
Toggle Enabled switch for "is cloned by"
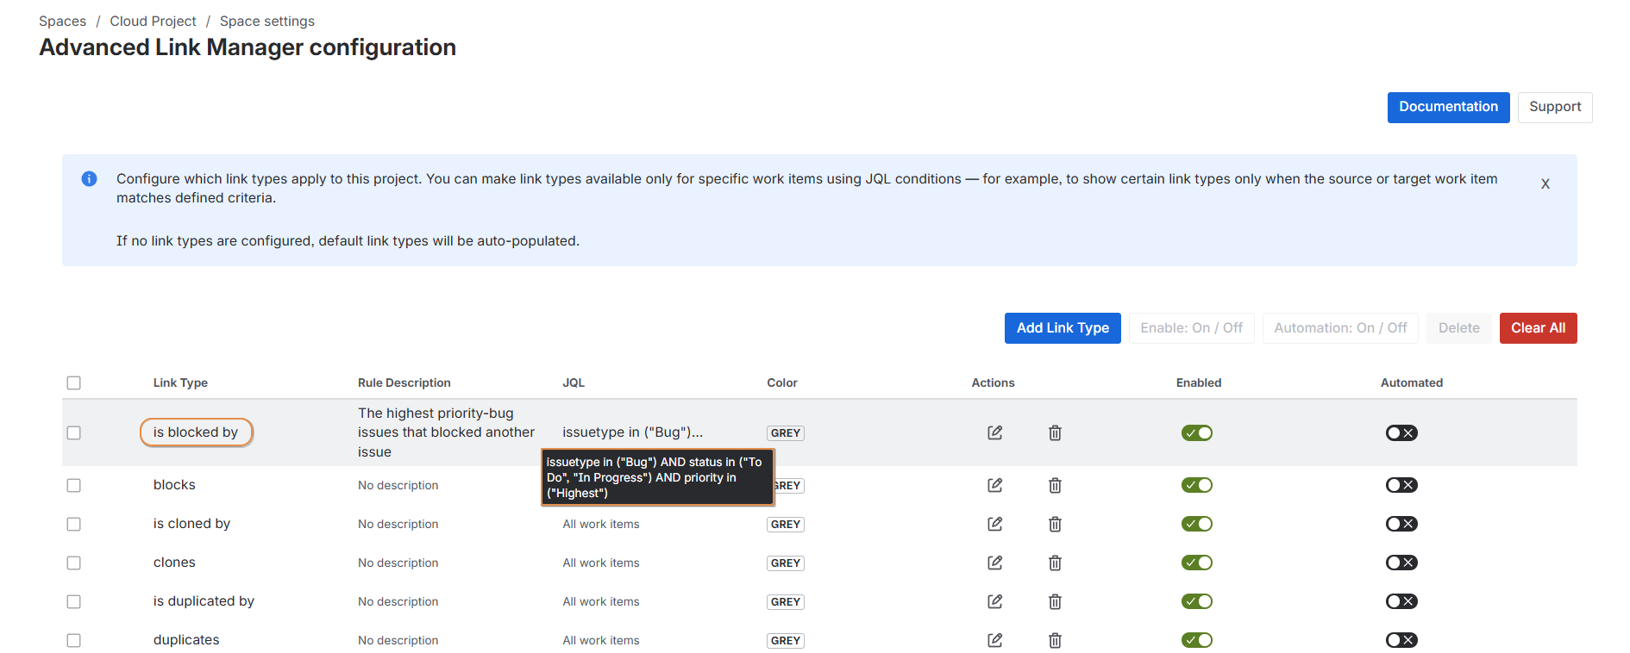(x=1197, y=524)
